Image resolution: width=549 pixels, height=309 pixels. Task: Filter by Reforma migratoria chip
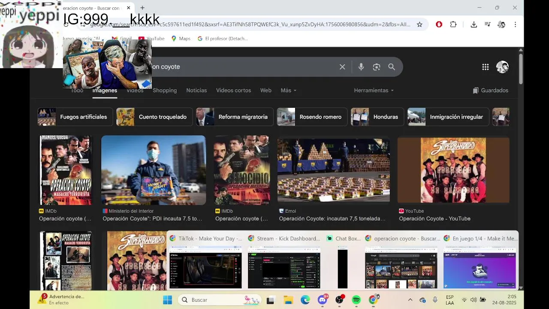[x=235, y=117]
